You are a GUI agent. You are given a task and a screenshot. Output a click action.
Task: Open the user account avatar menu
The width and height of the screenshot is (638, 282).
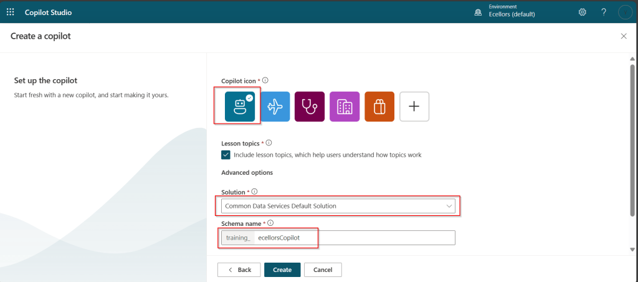click(625, 12)
